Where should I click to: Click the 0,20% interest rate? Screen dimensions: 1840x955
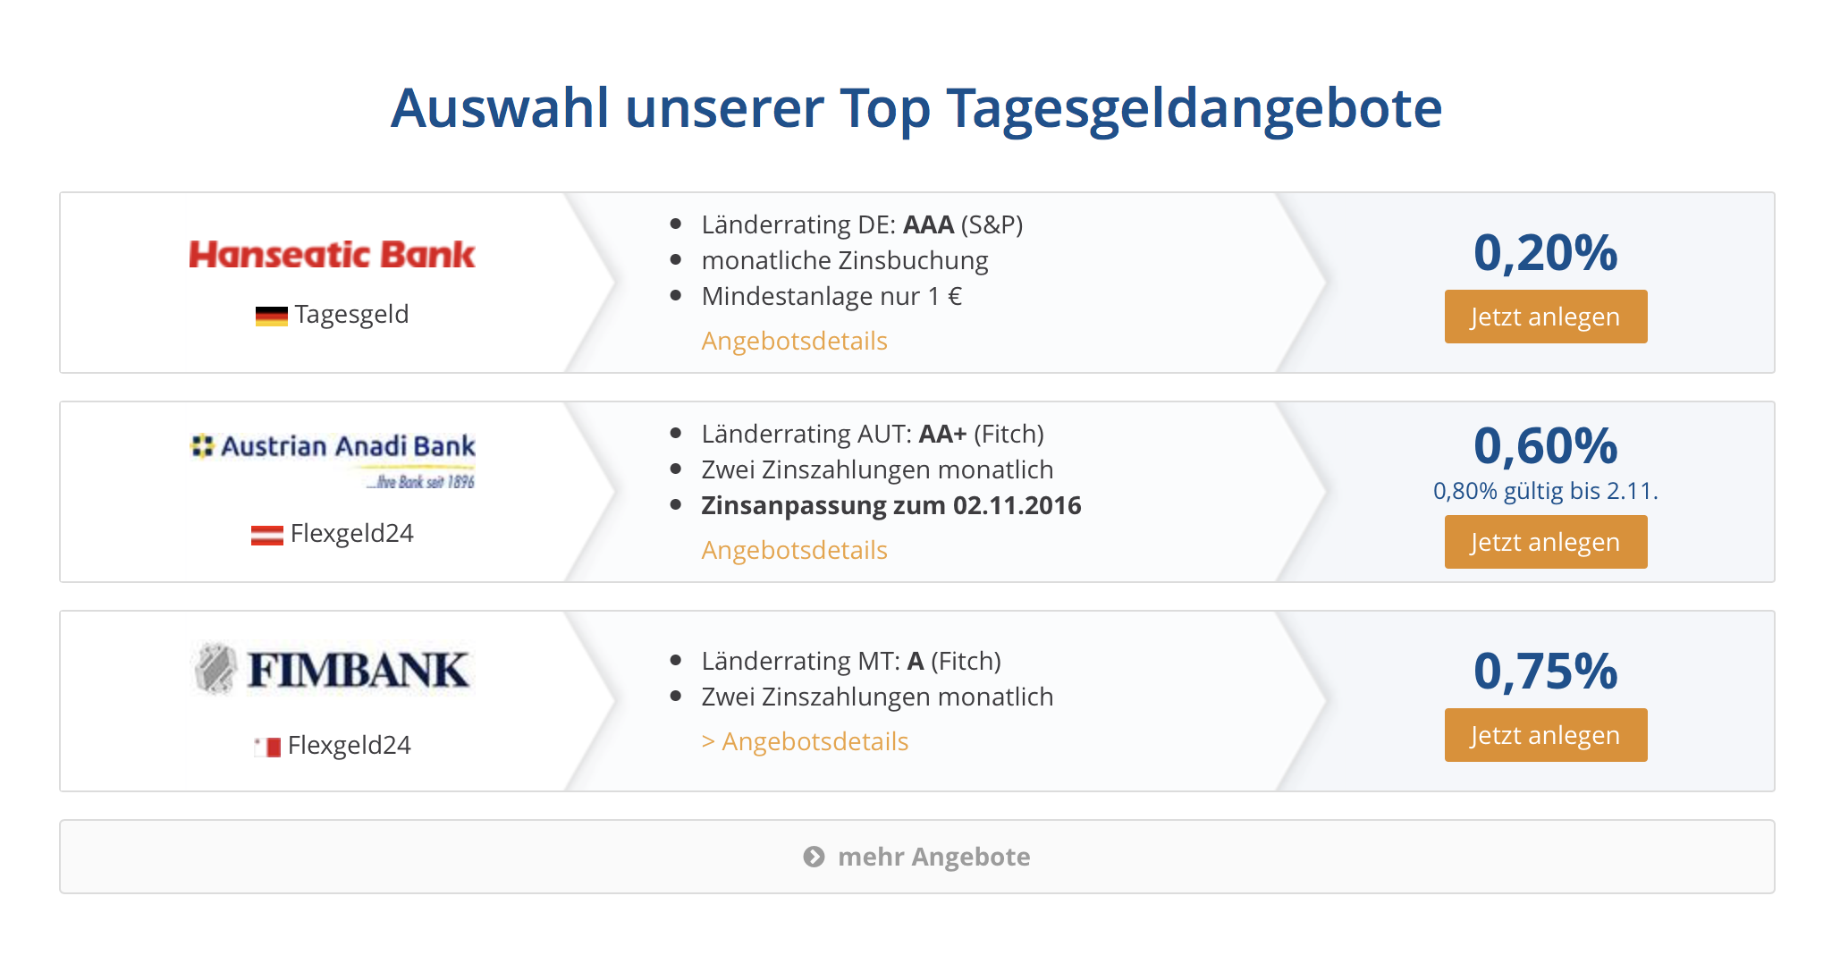tap(1546, 252)
